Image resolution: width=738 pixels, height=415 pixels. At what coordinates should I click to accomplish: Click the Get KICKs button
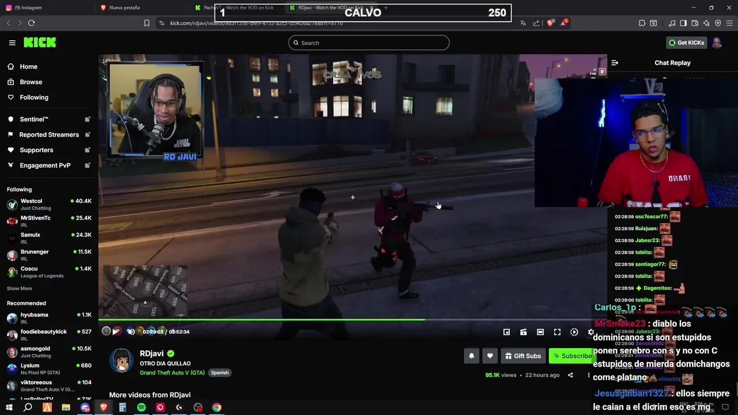tap(686, 43)
